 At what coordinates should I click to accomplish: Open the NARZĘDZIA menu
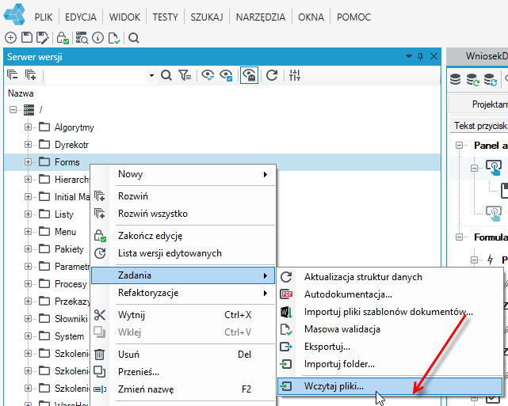click(261, 17)
